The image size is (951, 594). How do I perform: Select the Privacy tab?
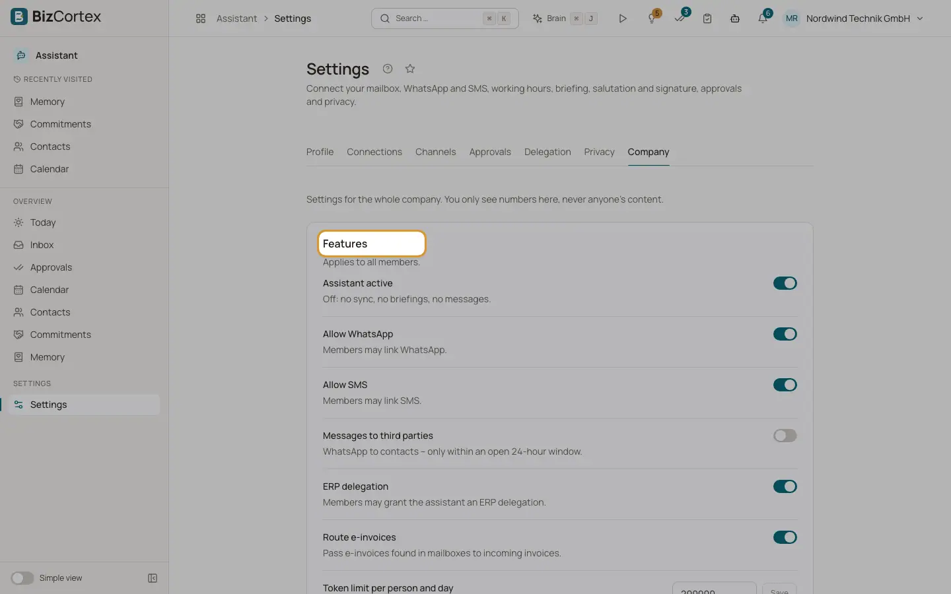click(x=599, y=152)
